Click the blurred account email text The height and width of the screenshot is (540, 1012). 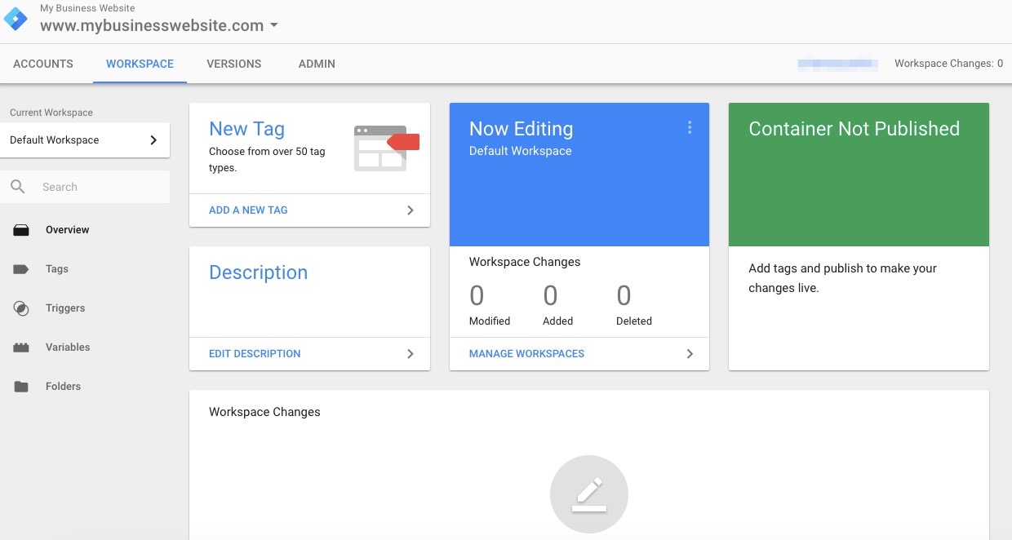click(x=837, y=64)
